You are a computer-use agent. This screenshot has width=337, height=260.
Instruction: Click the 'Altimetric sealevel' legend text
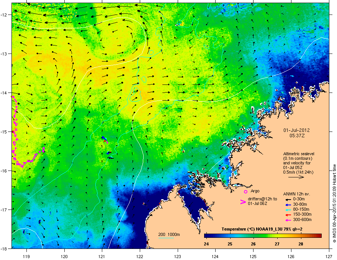click(299, 154)
